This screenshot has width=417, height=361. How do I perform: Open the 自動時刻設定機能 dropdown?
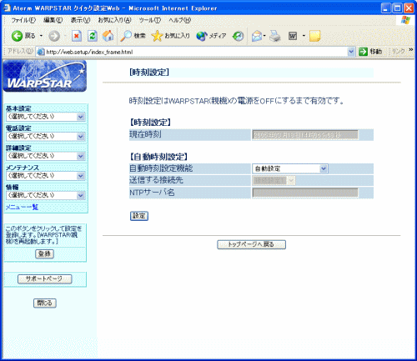click(x=290, y=168)
